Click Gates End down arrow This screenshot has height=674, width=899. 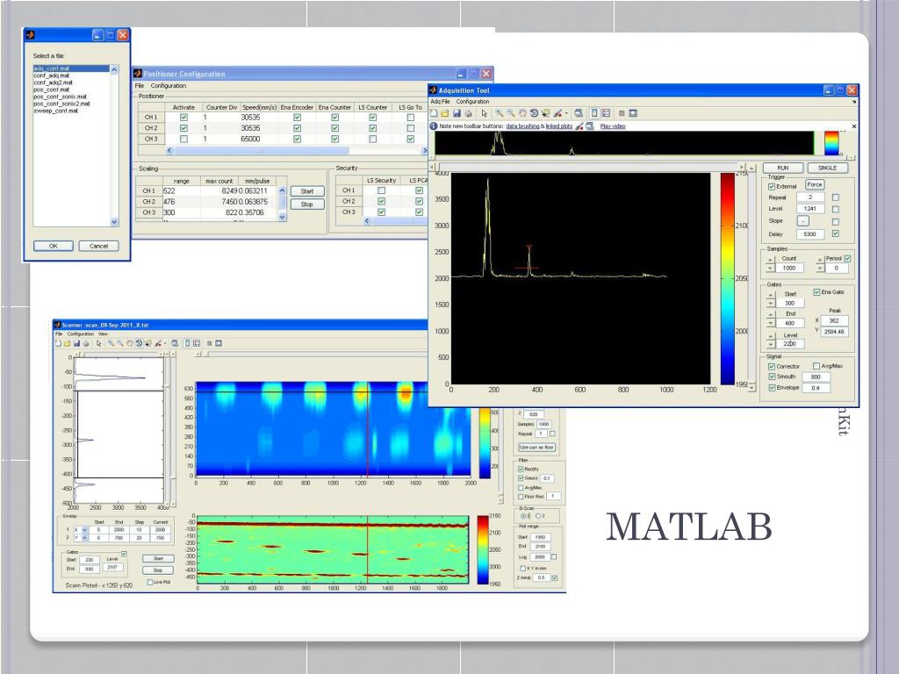(771, 323)
